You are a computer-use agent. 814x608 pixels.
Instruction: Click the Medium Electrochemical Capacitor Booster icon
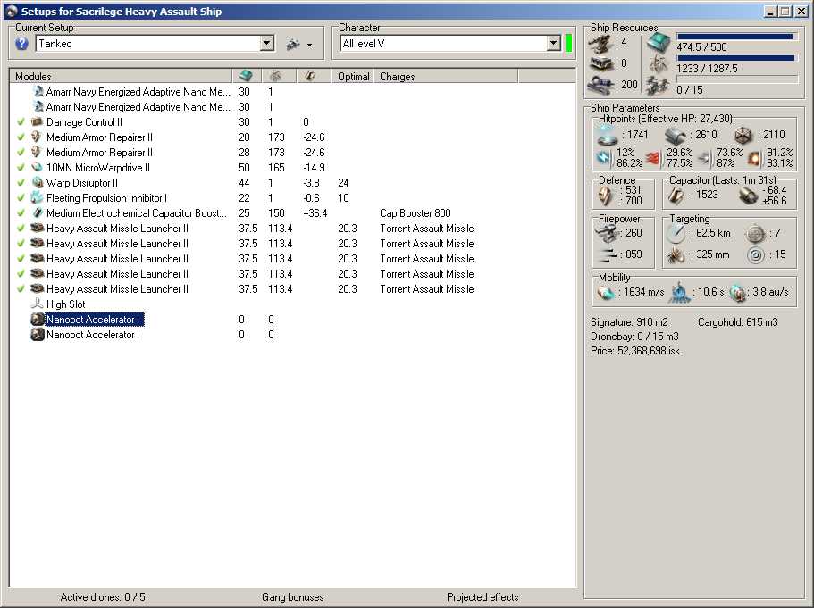point(38,212)
